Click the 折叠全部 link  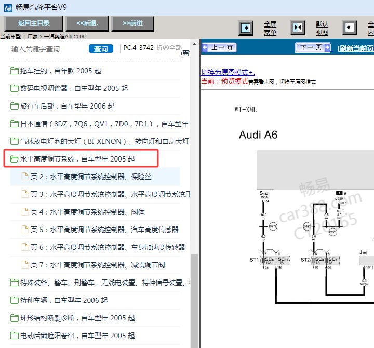[x=169, y=47]
